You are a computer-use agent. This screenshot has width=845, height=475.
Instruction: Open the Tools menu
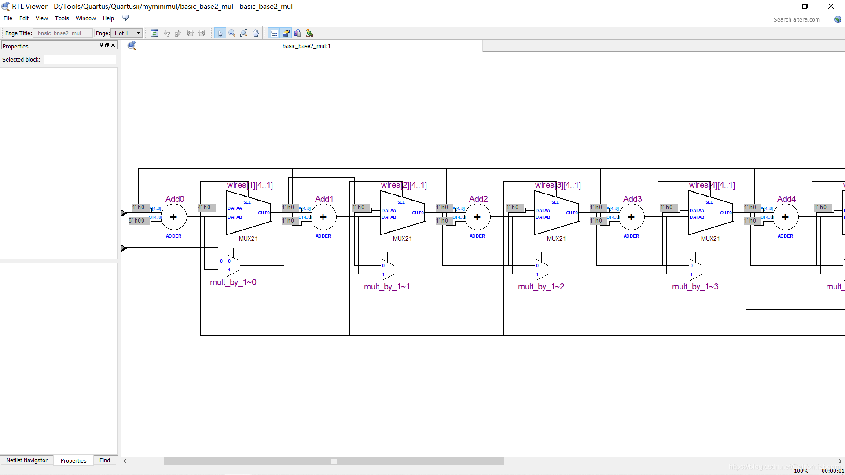click(x=62, y=18)
